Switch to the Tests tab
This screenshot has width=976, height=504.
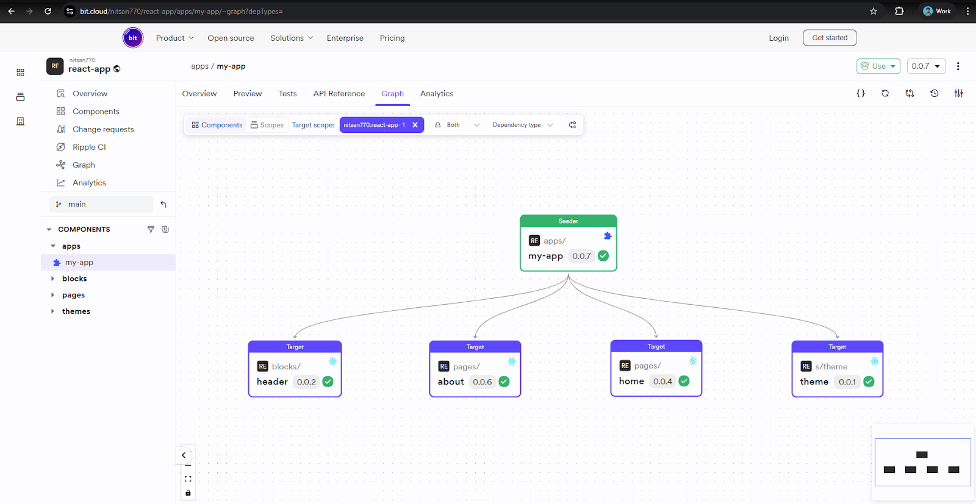tap(288, 94)
